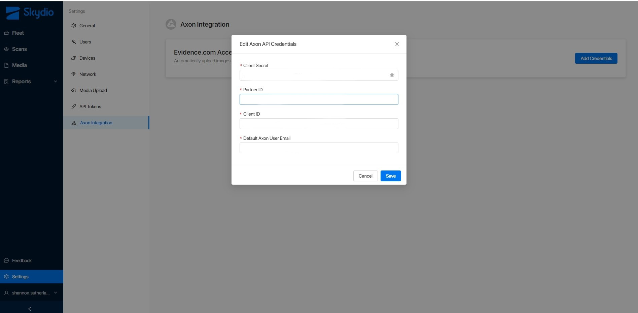This screenshot has width=638, height=313.
Task: Click the Skydio logo
Action: (30, 13)
